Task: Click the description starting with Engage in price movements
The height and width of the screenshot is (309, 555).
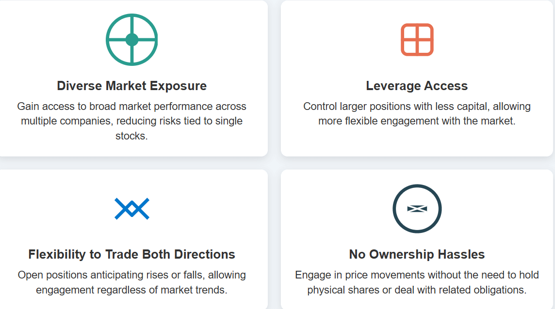Action: click(417, 282)
